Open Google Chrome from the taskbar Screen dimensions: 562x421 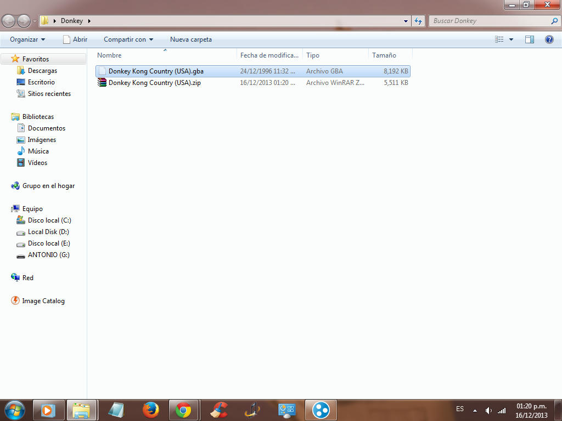tap(183, 410)
